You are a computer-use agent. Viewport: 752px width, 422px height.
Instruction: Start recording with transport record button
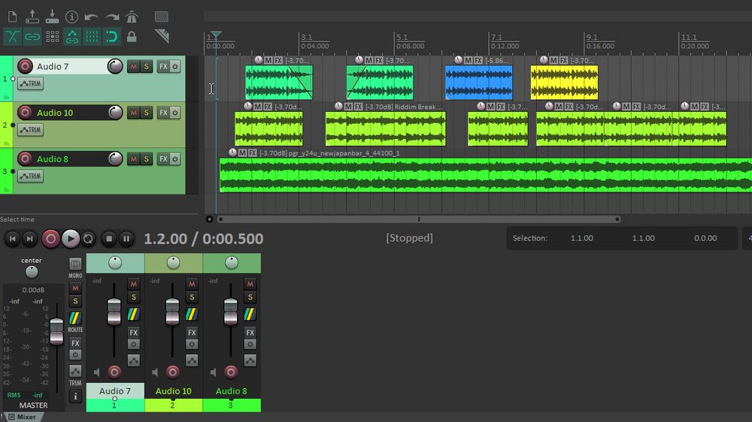tap(51, 239)
